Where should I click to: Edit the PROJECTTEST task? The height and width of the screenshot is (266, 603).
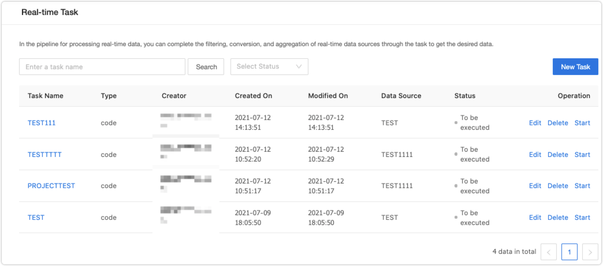535,186
